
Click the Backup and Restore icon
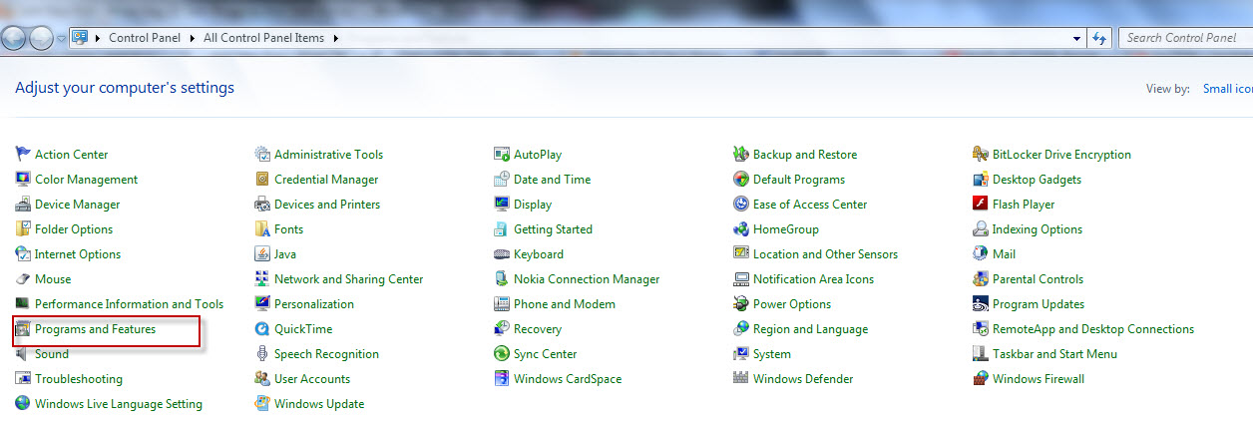click(741, 154)
